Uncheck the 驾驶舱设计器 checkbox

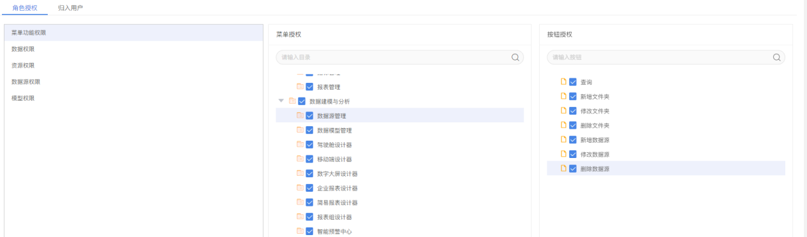pos(309,145)
